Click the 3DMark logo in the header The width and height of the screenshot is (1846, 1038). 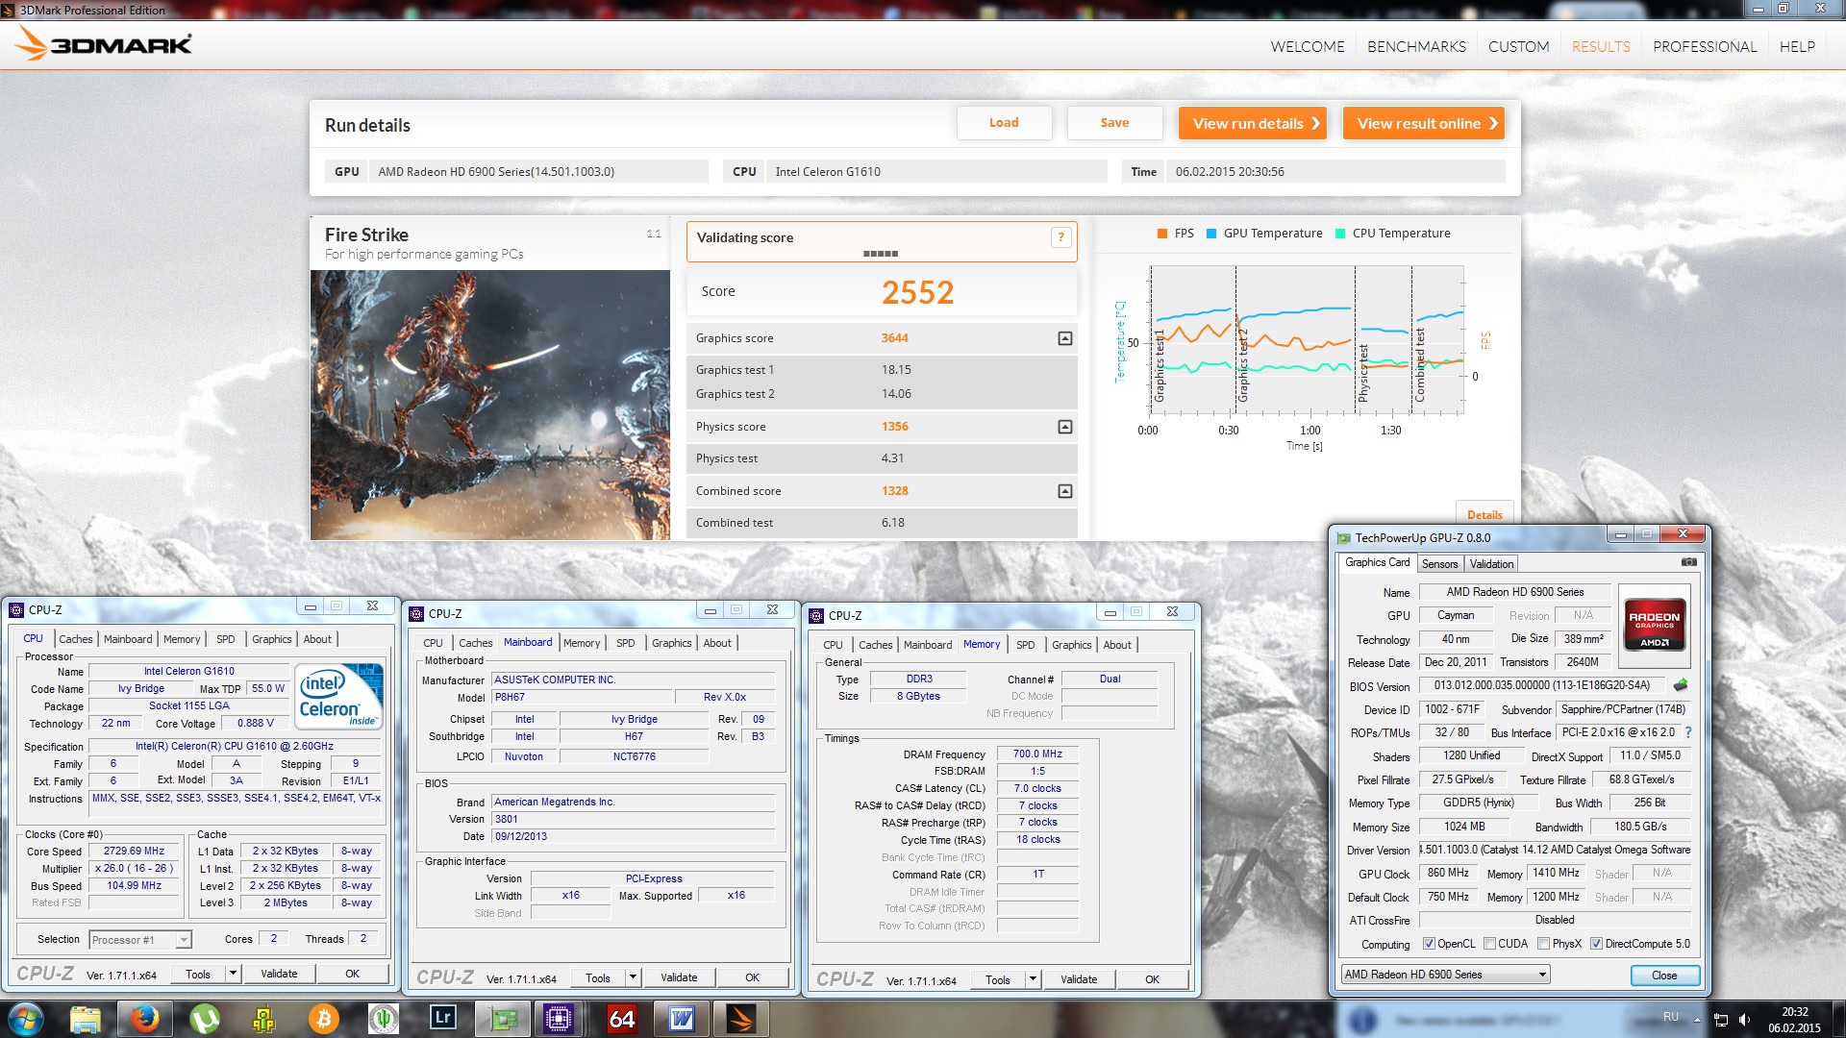pyautogui.click(x=105, y=43)
